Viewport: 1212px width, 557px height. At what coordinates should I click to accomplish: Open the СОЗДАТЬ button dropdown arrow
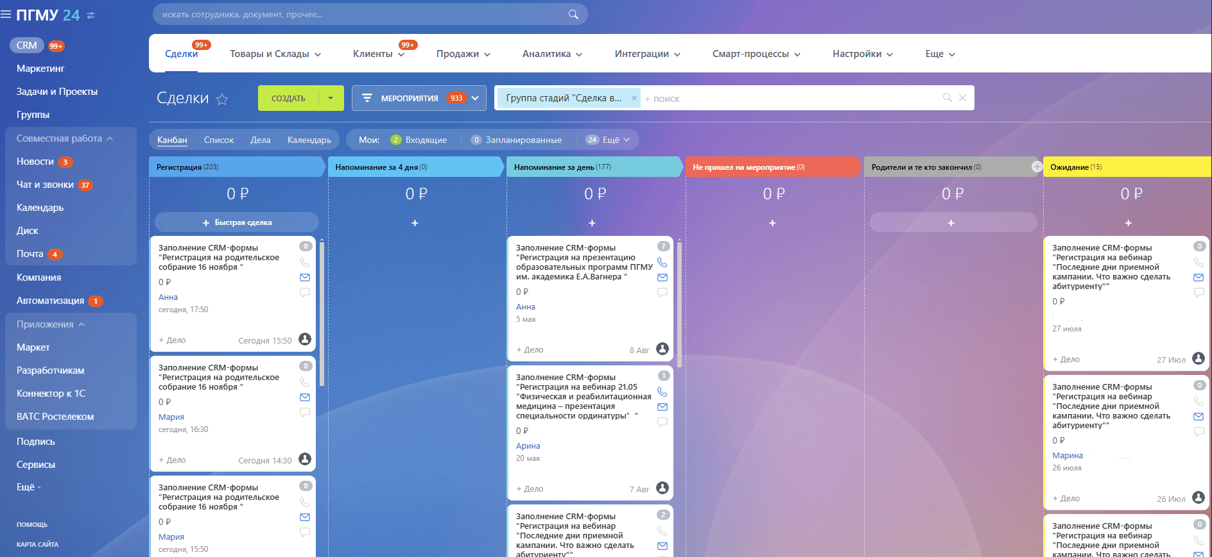331,98
